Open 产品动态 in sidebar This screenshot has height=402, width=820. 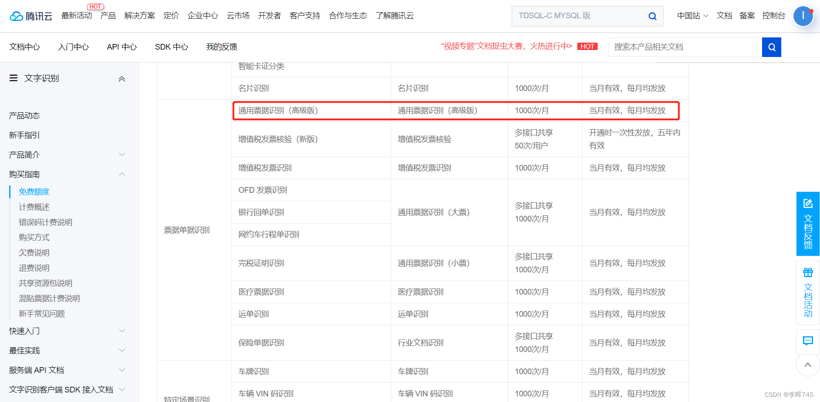[24, 116]
